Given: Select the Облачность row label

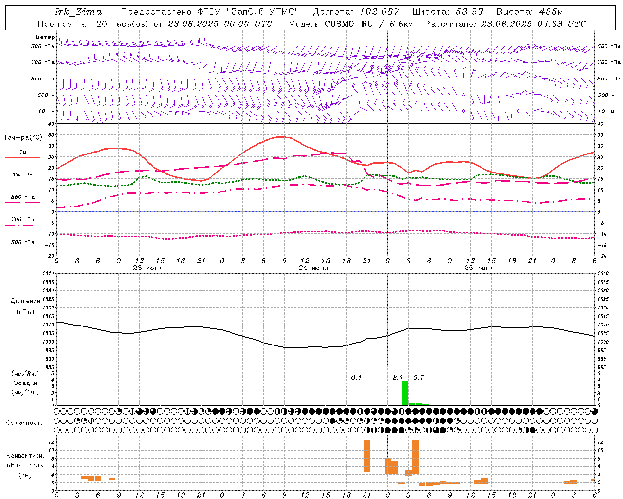Looking at the screenshot, I should (25, 422).
